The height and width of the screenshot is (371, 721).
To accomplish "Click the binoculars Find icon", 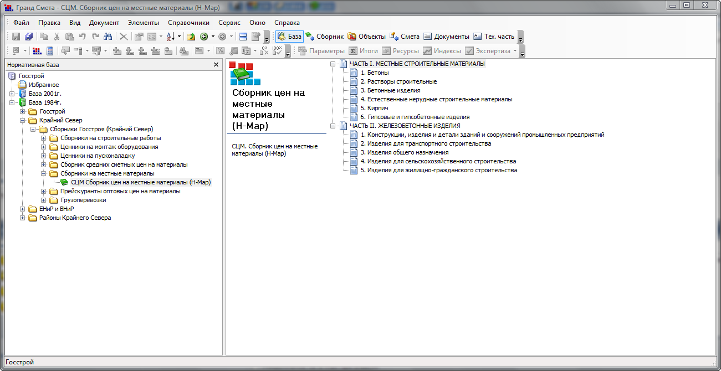I will (108, 37).
